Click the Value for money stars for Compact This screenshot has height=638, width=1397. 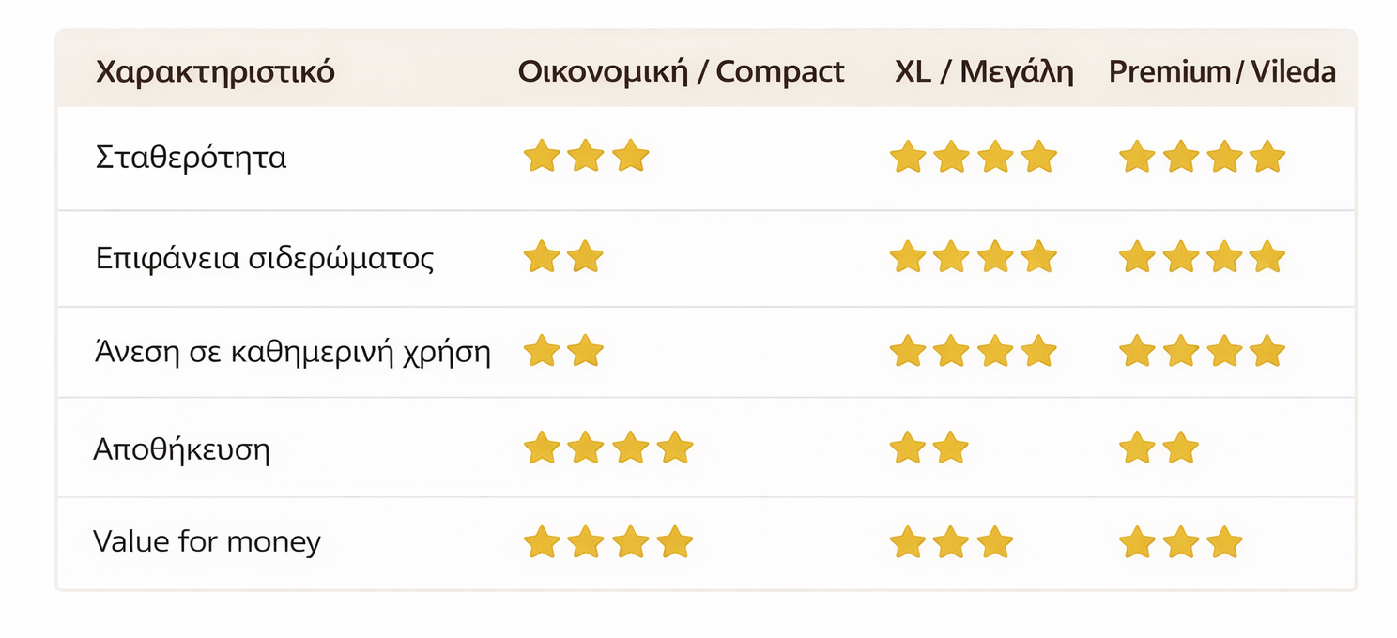607,542
